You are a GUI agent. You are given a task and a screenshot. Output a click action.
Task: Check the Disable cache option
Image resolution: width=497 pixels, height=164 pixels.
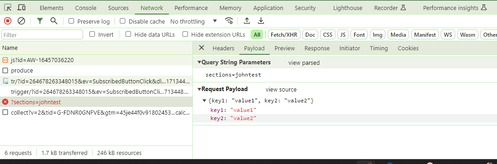123,21
